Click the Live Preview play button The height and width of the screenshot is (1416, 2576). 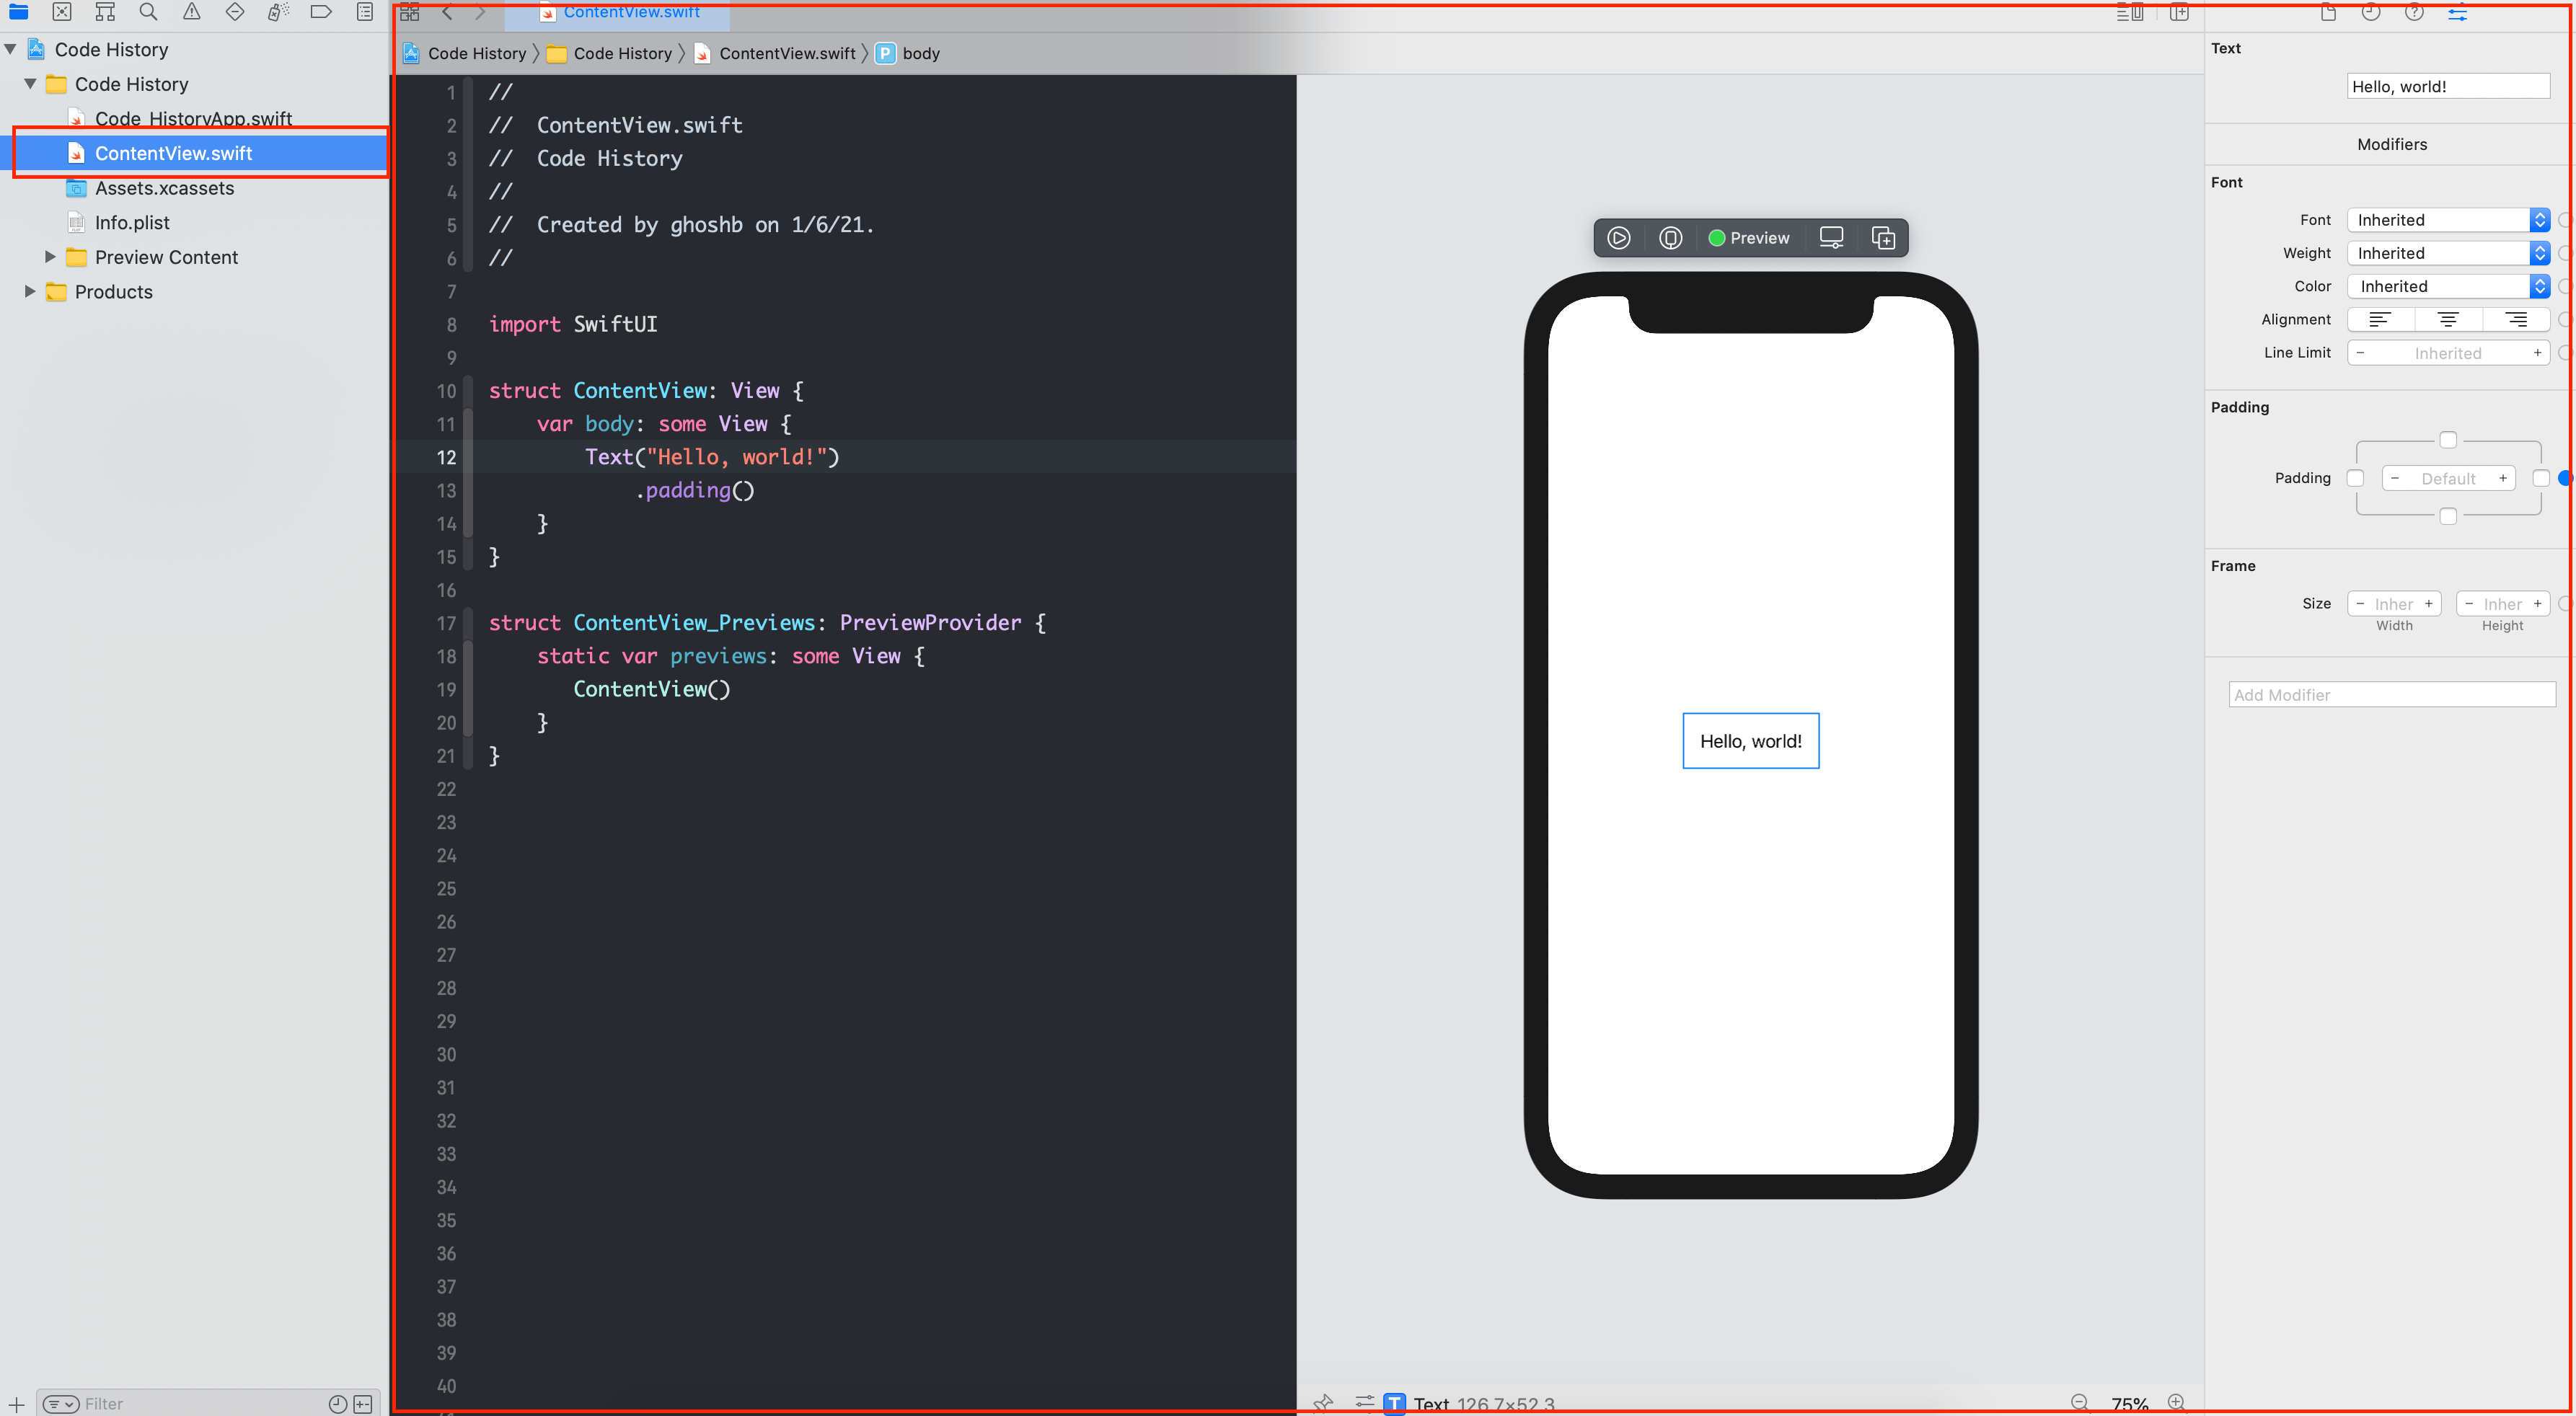pos(1619,238)
